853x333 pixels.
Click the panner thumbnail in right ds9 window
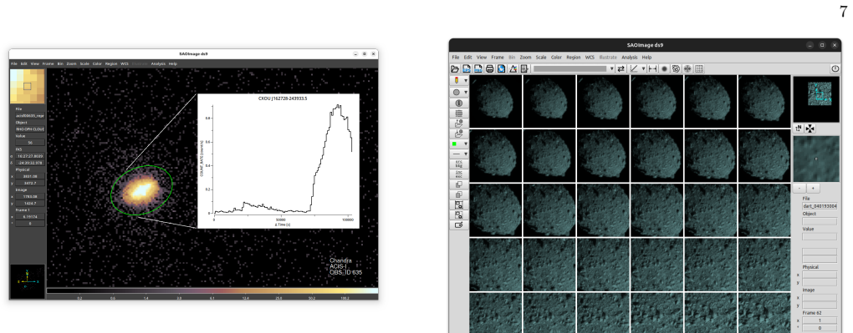tap(816, 98)
